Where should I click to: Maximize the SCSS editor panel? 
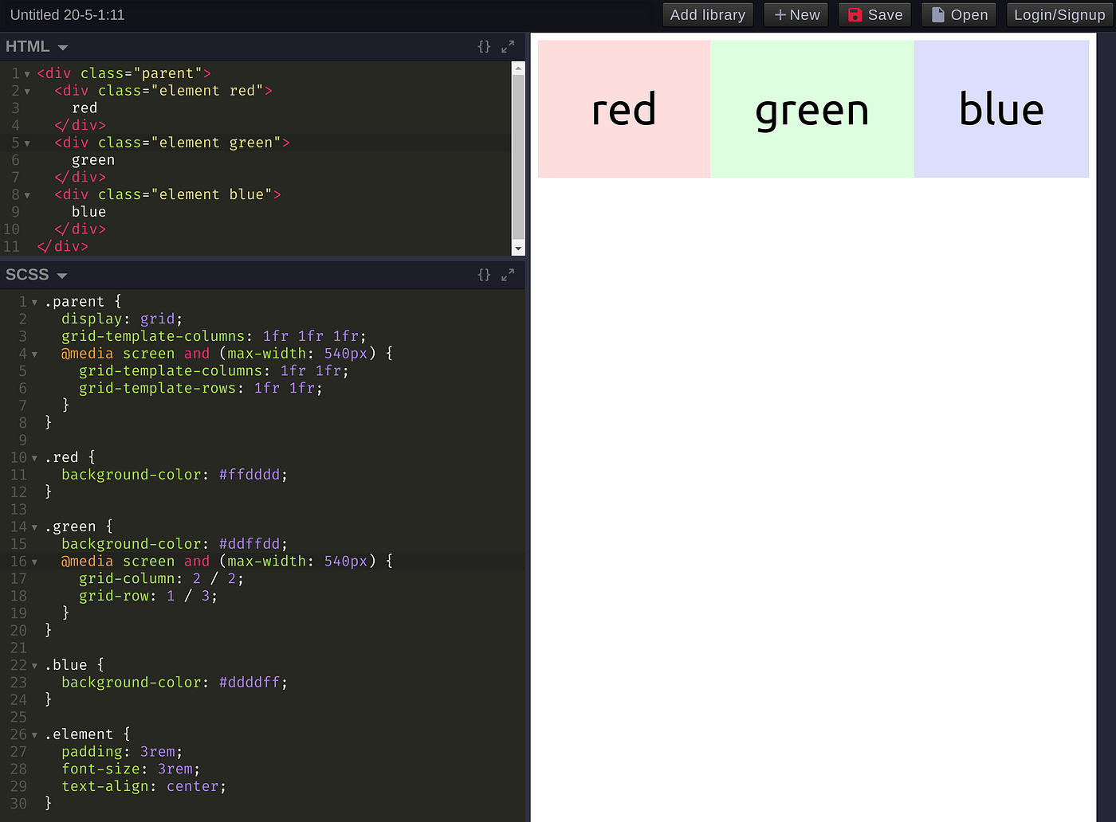point(508,275)
